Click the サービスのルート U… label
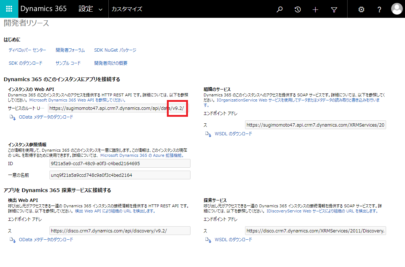Viewport: 405px width, 267px height. (x=26, y=108)
